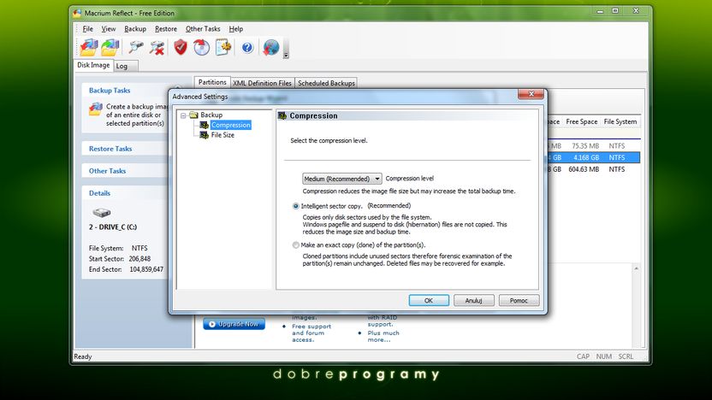Click the notepad with gear settings icon
This screenshot has height=400, width=712.
223,47
